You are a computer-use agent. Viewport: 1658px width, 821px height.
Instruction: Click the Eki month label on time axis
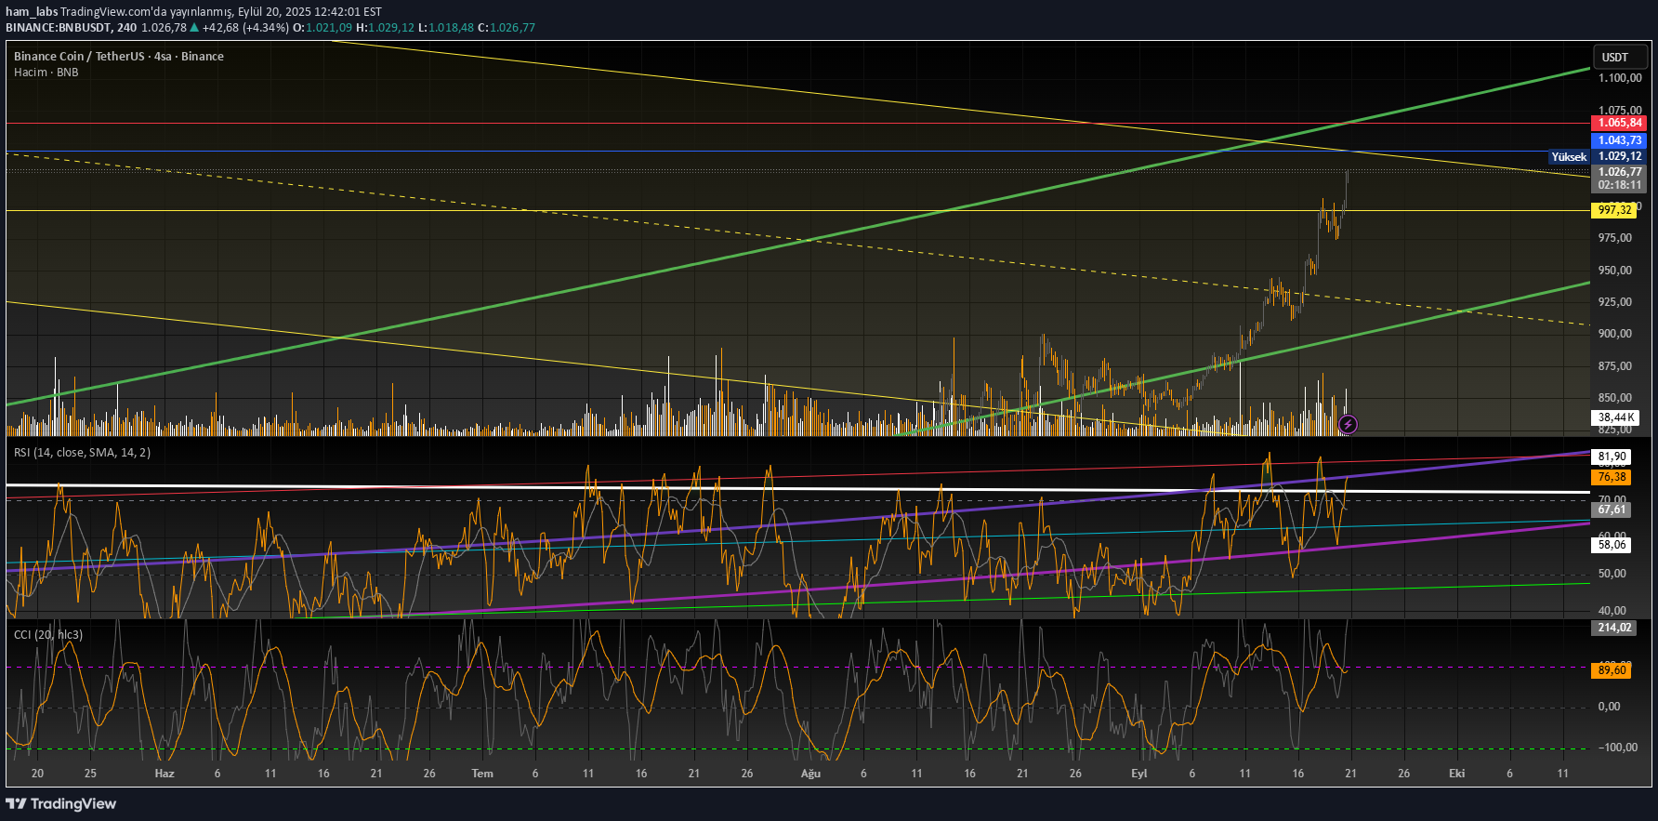pos(1457,774)
